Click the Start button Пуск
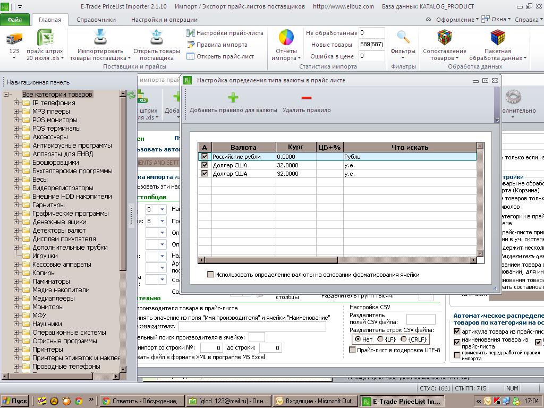This screenshot has width=544, height=408. 15,401
